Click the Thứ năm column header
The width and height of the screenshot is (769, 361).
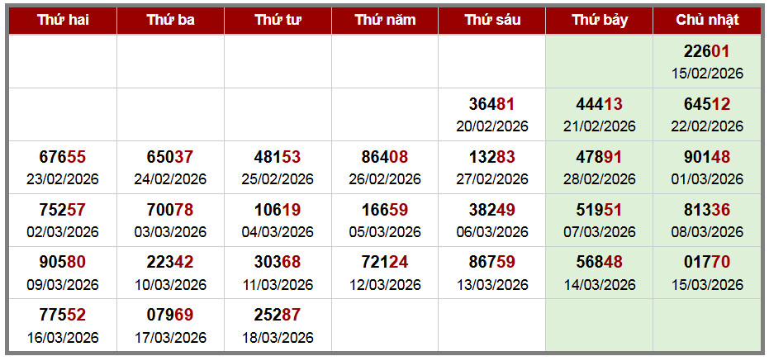(x=385, y=20)
